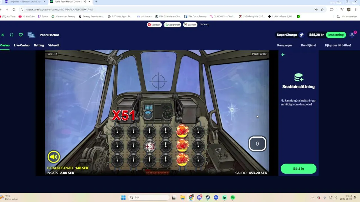Image resolution: width=360 pixels, height=202 pixels.
Task: Open a new browser tab
Action: click(96, 2)
